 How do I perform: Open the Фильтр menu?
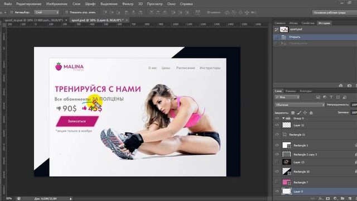click(x=128, y=4)
